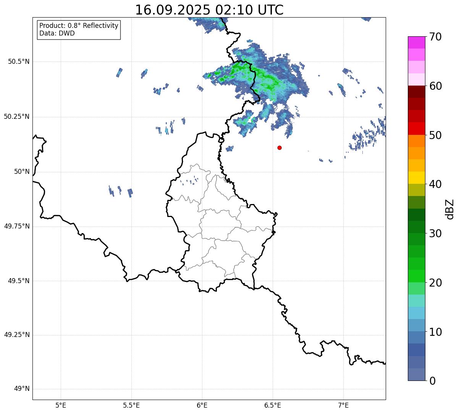Click the red station marker dot

tap(280, 147)
